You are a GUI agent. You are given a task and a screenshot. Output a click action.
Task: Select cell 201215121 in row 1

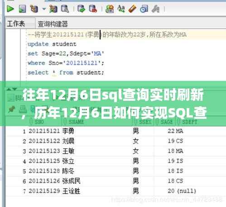(44, 131)
